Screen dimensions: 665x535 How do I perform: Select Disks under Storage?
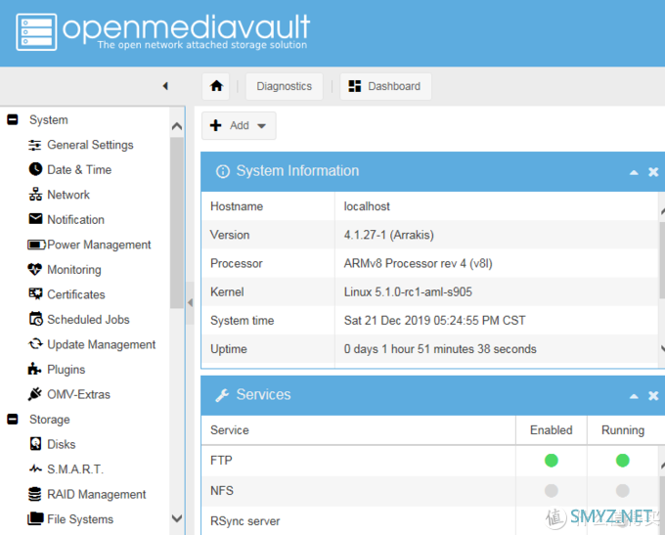[61, 444]
